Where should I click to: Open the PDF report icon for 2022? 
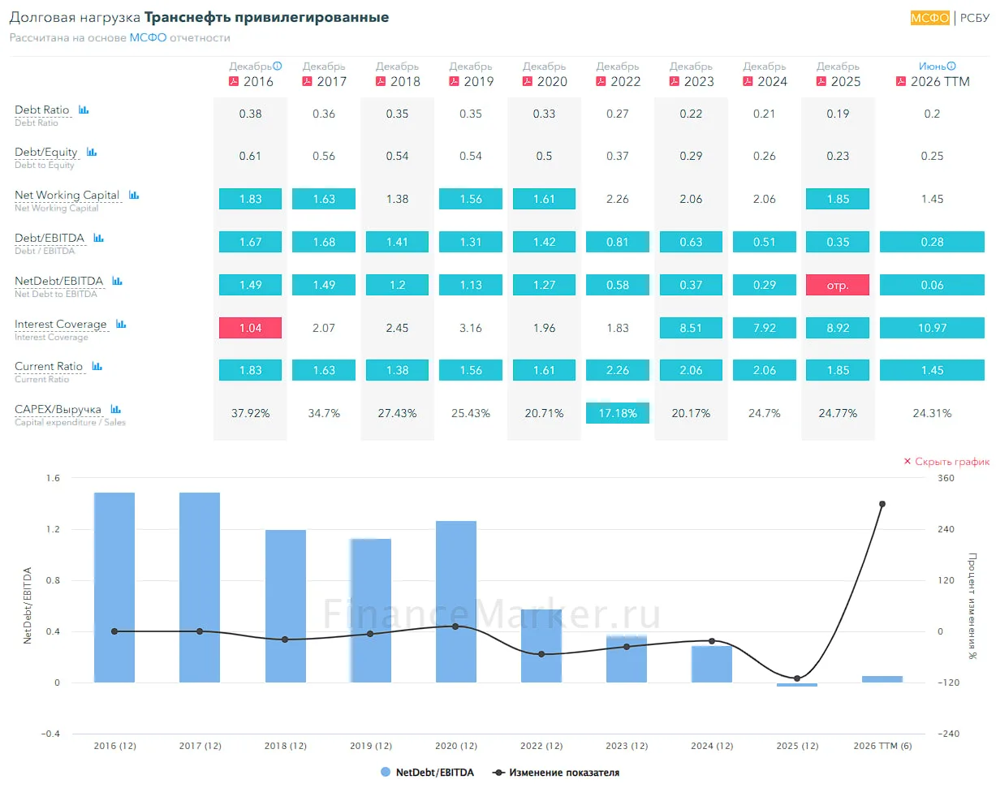[601, 81]
